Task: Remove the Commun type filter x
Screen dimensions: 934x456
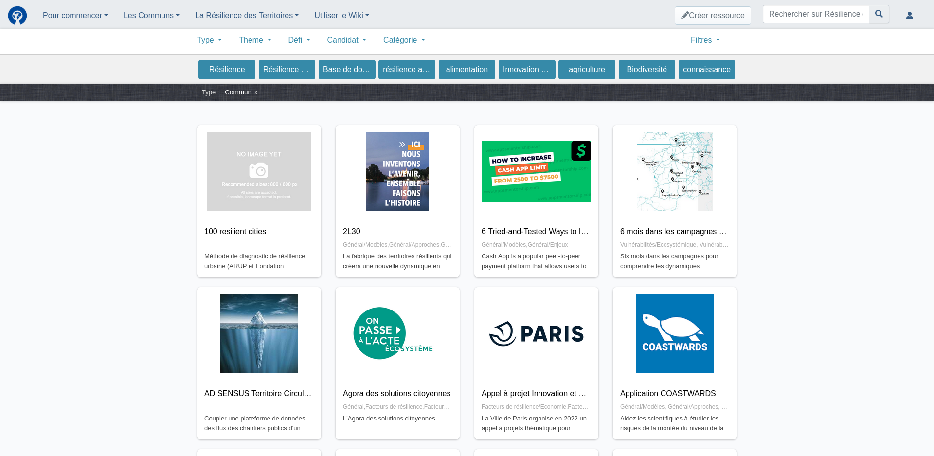Action: 256,92
